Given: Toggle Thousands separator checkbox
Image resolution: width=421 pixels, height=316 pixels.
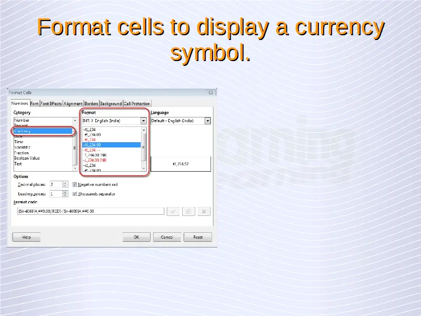Looking at the screenshot, I should 75,194.
